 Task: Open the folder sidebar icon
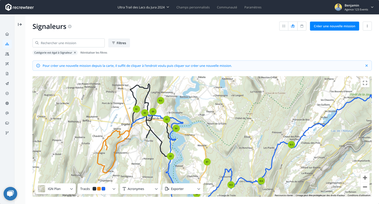(x=7, y=123)
